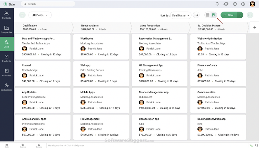The image size is (259, 148).
Task: Switch to kanban board view
Action: 214,15
